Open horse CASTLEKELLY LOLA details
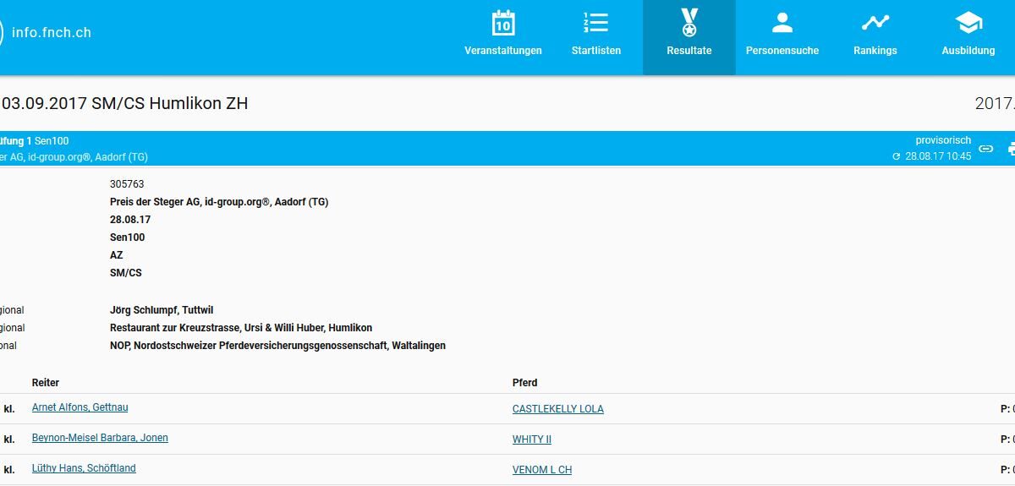The width and height of the screenshot is (1015, 486). coord(557,409)
